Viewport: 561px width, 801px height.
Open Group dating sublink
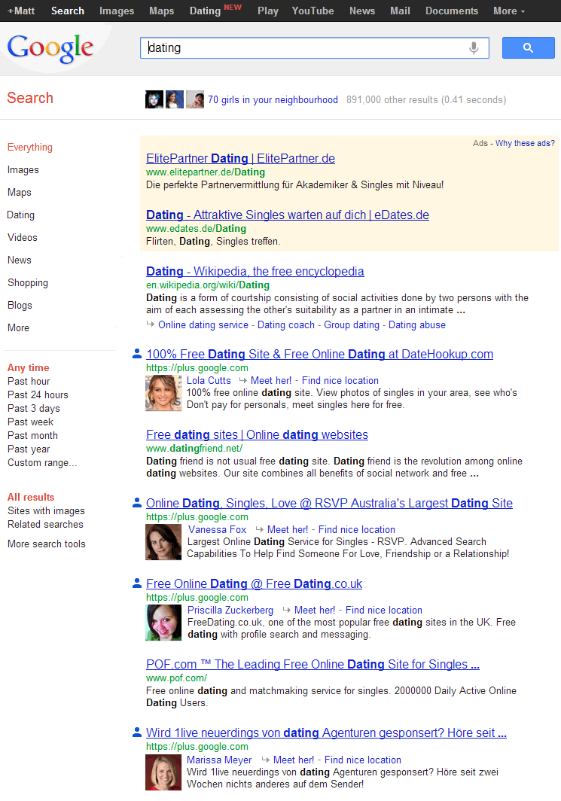click(352, 325)
